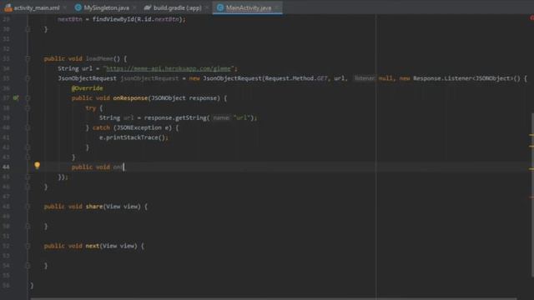Collapse the catch block fold marker
This screenshot has height=300, width=534.
(28, 127)
